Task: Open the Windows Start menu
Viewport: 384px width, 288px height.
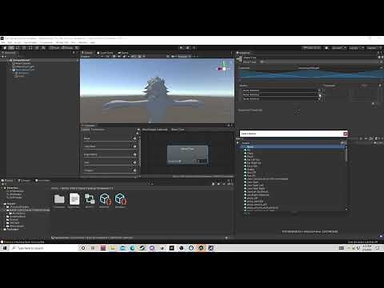Action: pos(5,248)
